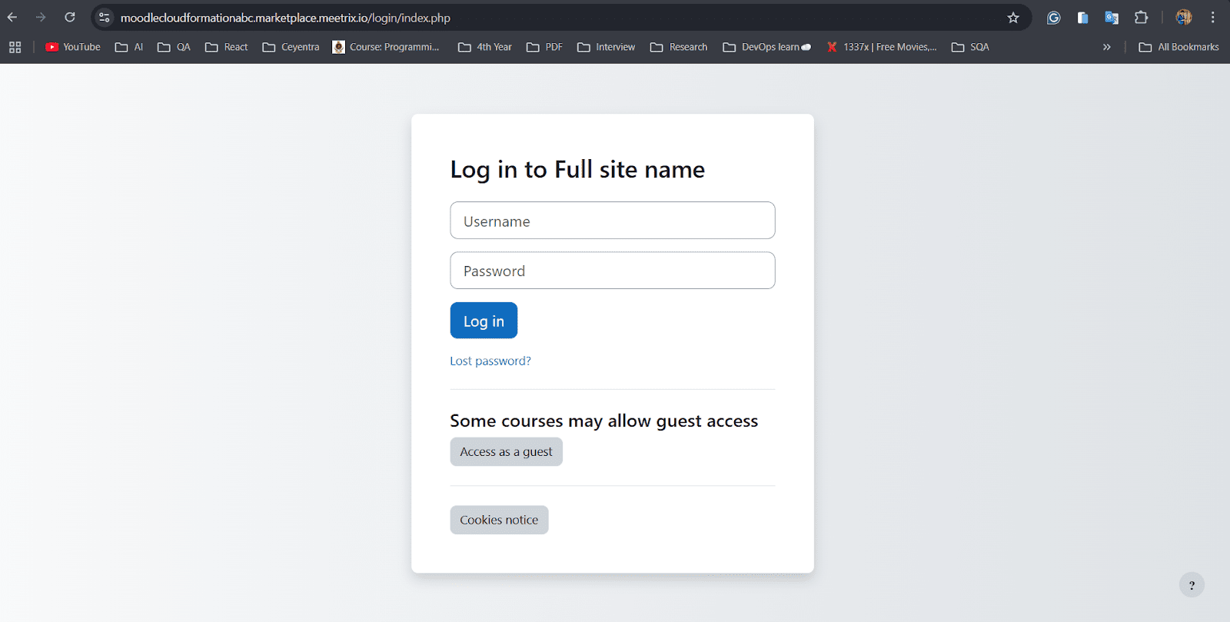Screen dimensions: 1230x622
Task: Open the All Bookmarks folder
Action: [1179, 47]
